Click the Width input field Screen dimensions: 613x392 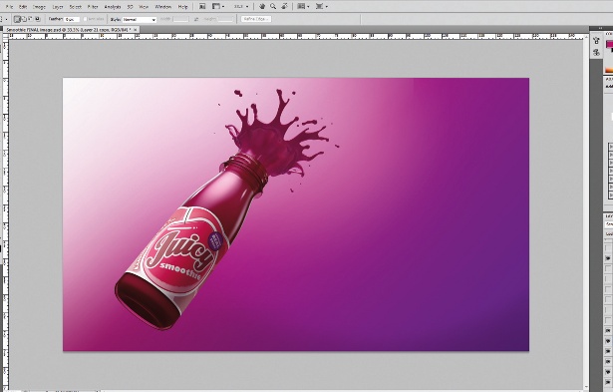181,19
